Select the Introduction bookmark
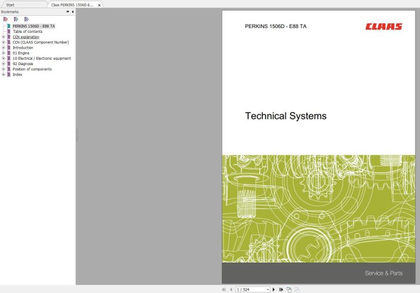The height and width of the screenshot is (293, 420). pyautogui.click(x=23, y=47)
